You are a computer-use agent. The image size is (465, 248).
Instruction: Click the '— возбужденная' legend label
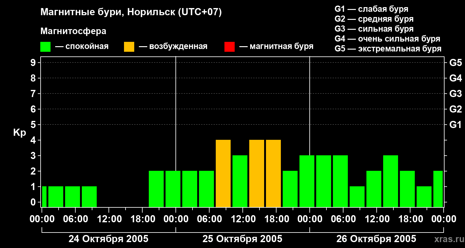pos(173,46)
